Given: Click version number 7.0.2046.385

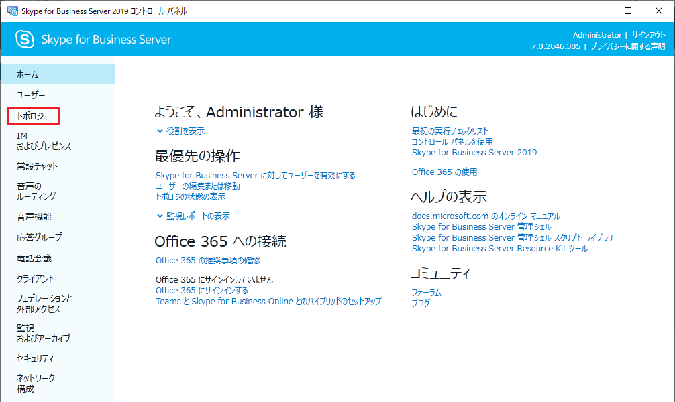Looking at the screenshot, I should point(556,46).
